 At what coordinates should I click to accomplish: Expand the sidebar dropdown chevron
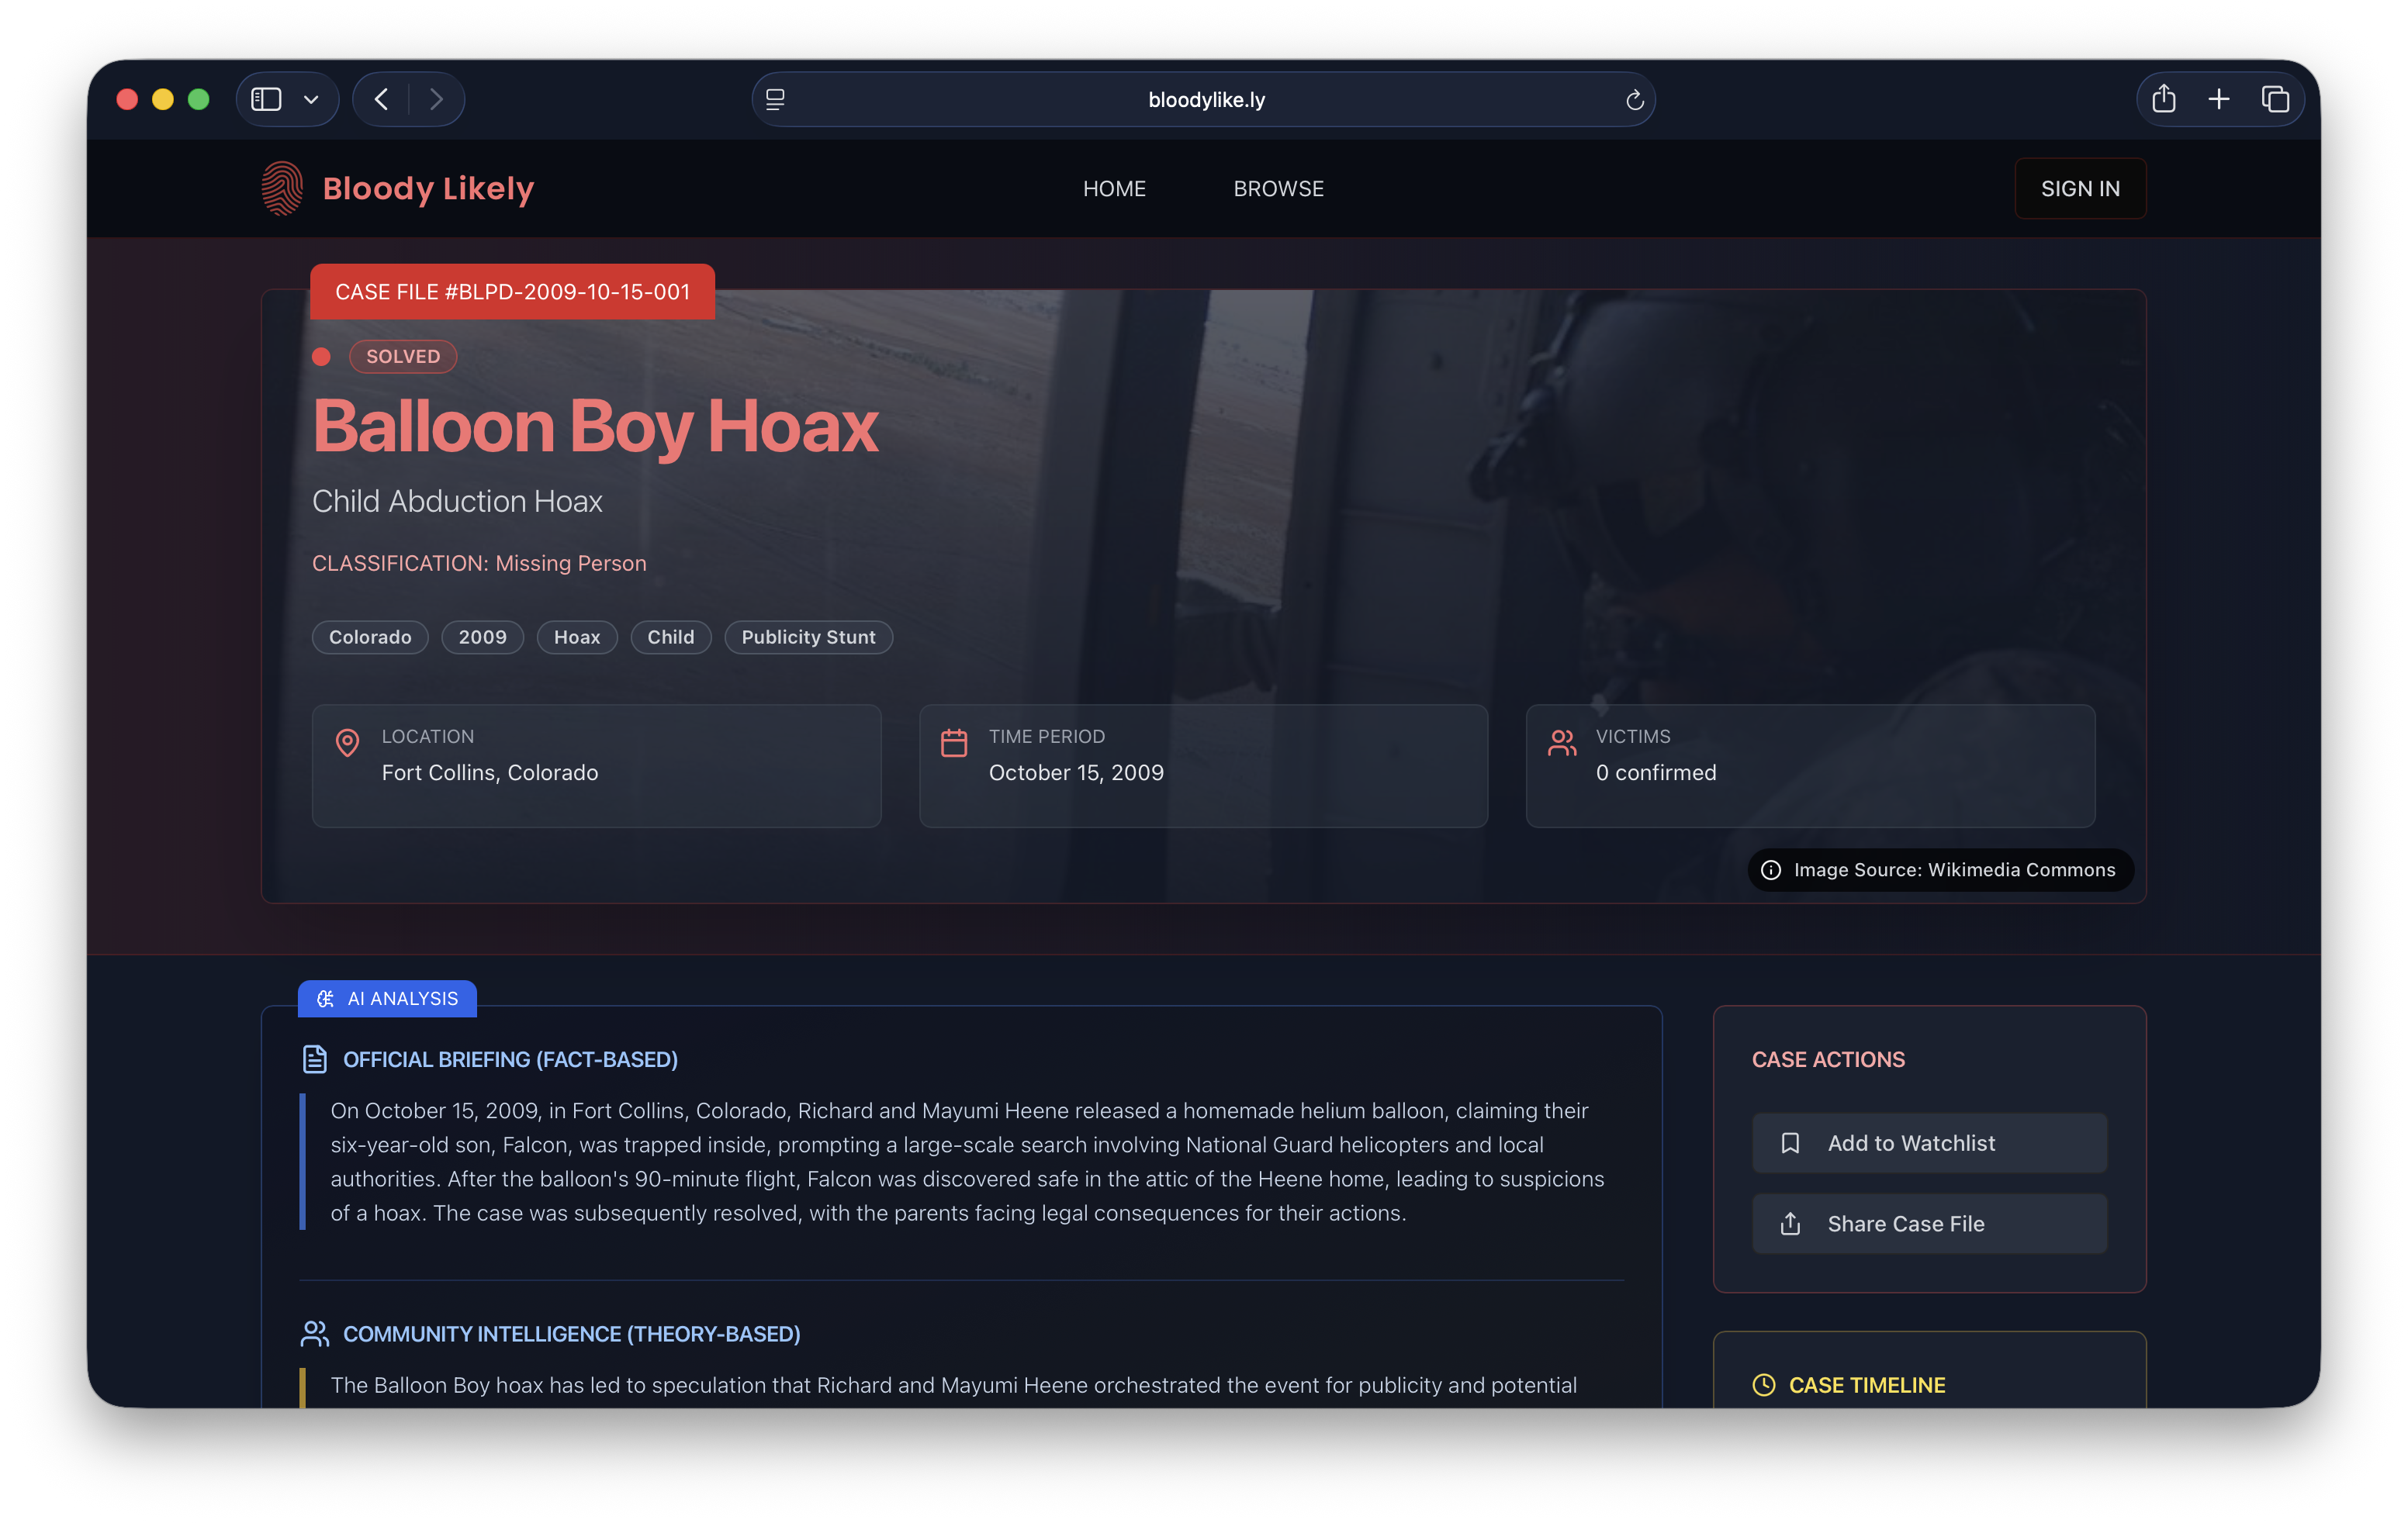click(x=311, y=99)
